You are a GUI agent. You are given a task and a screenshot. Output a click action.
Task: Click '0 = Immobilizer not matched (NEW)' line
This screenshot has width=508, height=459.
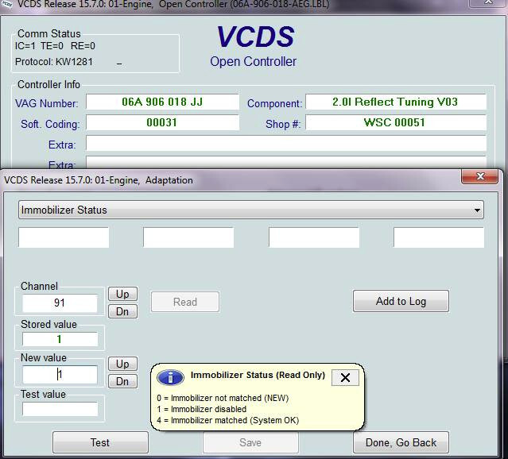tap(223, 398)
